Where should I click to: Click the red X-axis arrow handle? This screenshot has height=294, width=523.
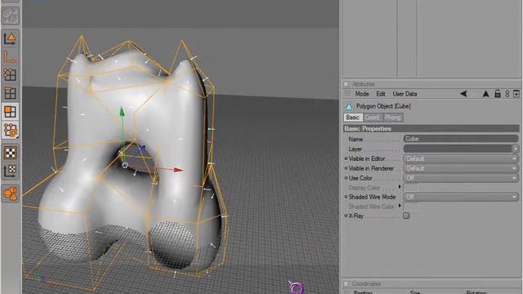(x=178, y=170)
